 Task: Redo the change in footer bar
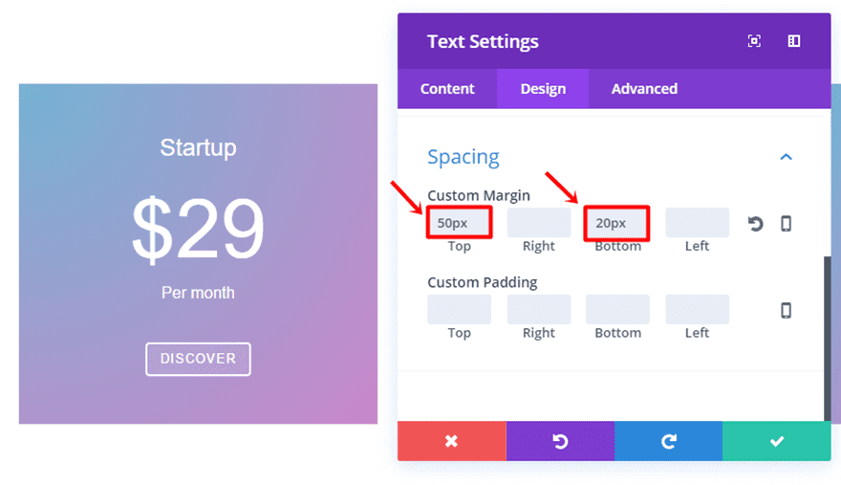[x=668, y=441]
